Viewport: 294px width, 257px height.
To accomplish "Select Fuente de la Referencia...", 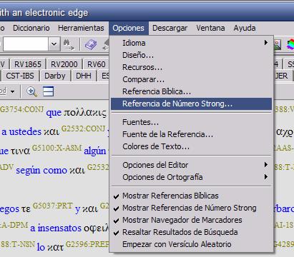I will [191, 134].
